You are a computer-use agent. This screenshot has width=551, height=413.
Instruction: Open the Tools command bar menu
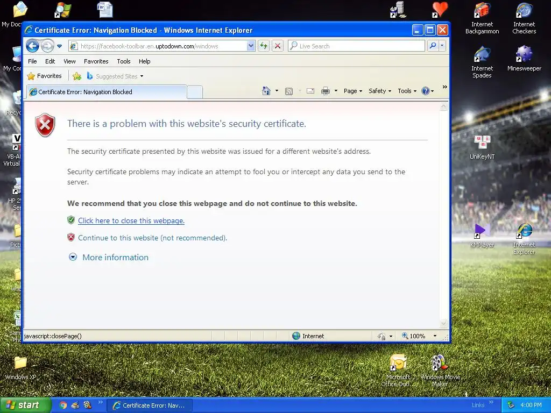click(x=407, y=91)
